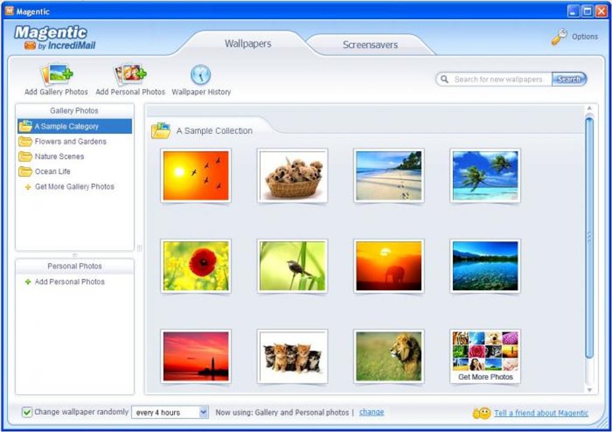Open the every 4 hours dropdown

tap(204, 412)
